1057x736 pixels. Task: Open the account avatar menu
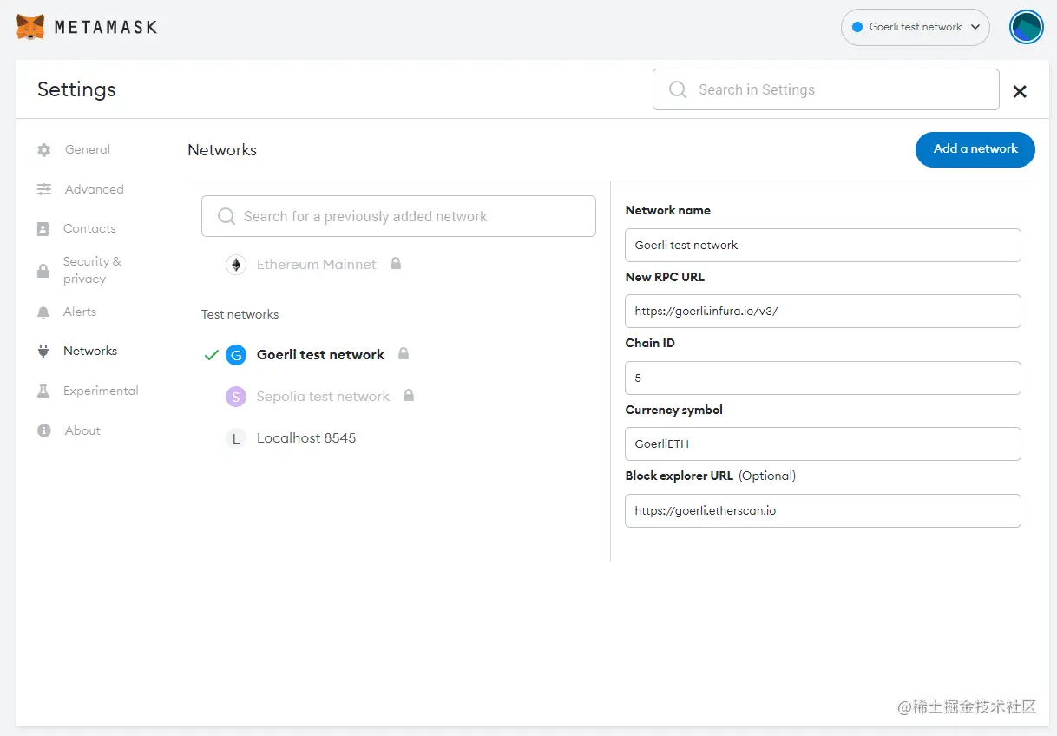1026,27
